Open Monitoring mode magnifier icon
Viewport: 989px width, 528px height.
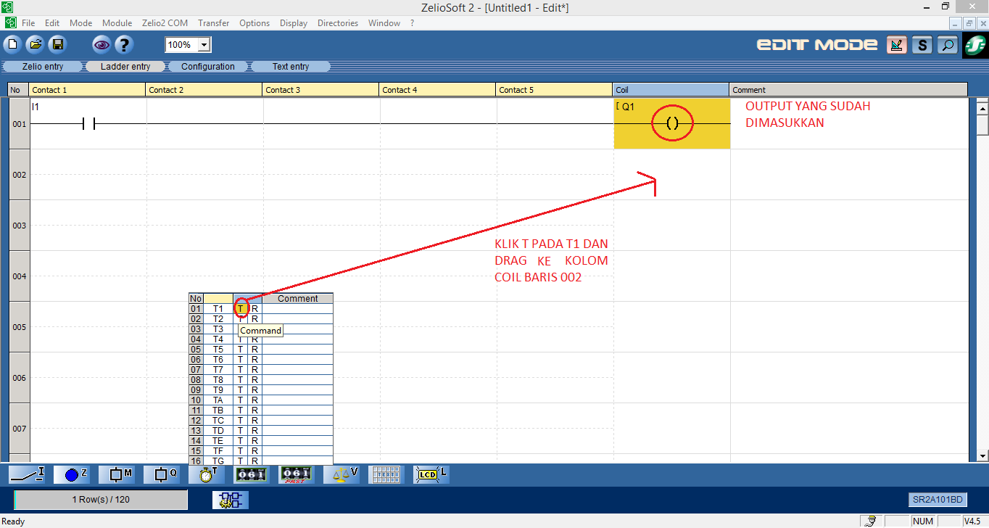(x=947, y=45)
